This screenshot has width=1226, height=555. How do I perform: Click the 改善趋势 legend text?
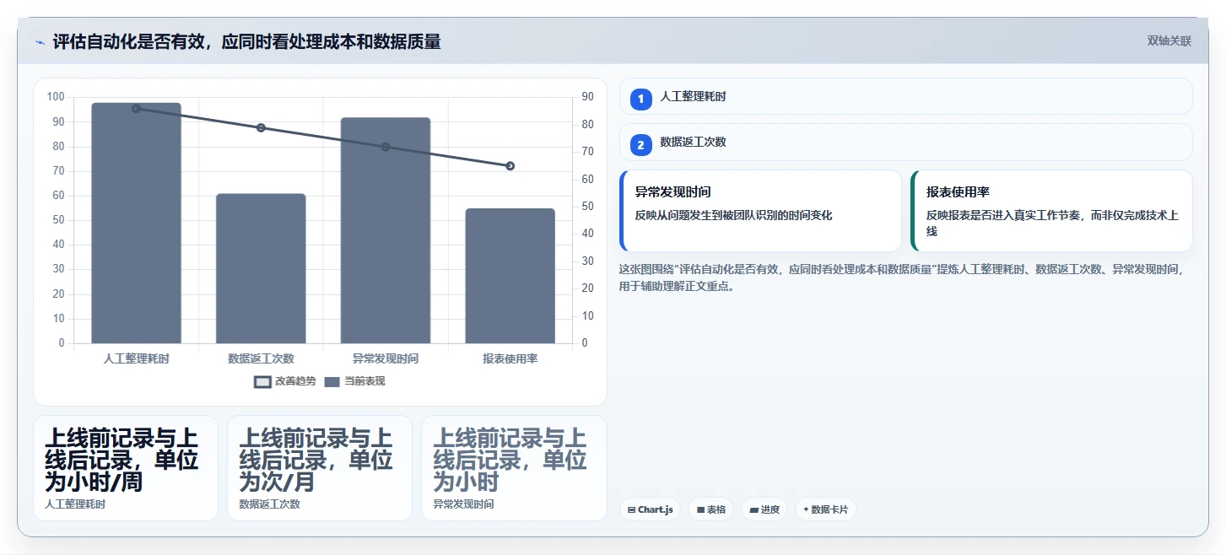295,381
